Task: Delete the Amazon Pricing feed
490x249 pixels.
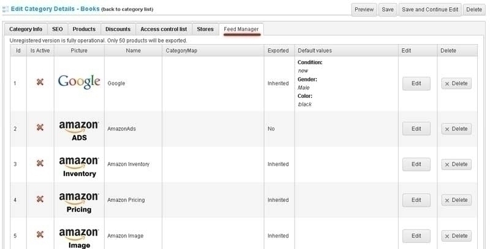Action: [456, 200]
